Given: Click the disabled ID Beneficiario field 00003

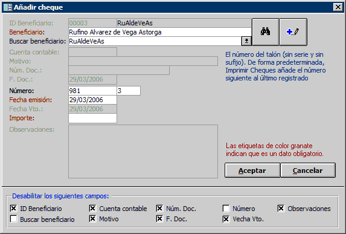Looking at the screenshot, I should (x=92, y=23).
